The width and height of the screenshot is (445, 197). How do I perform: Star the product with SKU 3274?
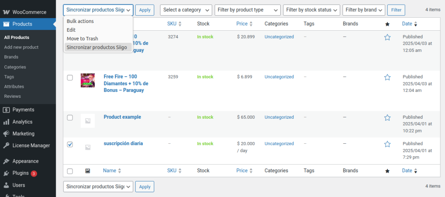[x=387, y=37]
